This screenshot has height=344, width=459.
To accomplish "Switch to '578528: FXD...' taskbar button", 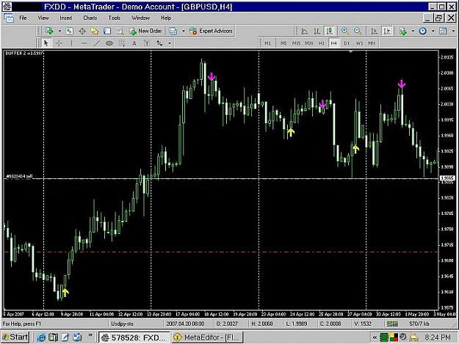I will pos(134,337).
